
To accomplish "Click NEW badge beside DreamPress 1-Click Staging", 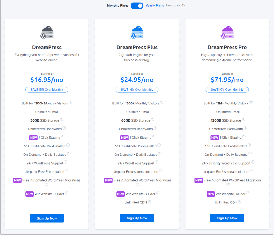I will [33, 138].
